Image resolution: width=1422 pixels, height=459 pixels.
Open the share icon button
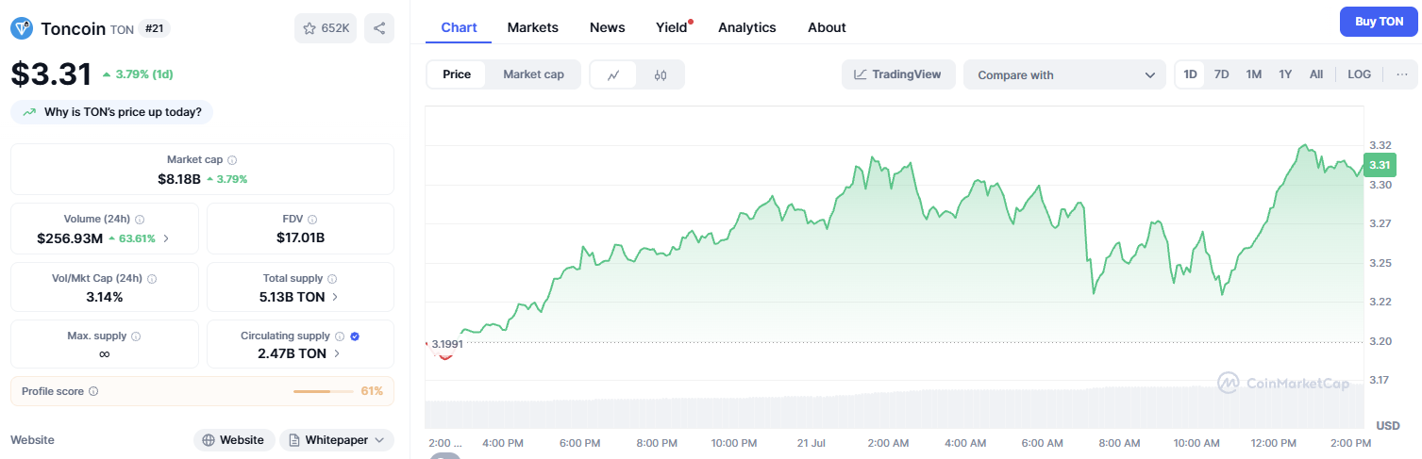pos(379,28)
